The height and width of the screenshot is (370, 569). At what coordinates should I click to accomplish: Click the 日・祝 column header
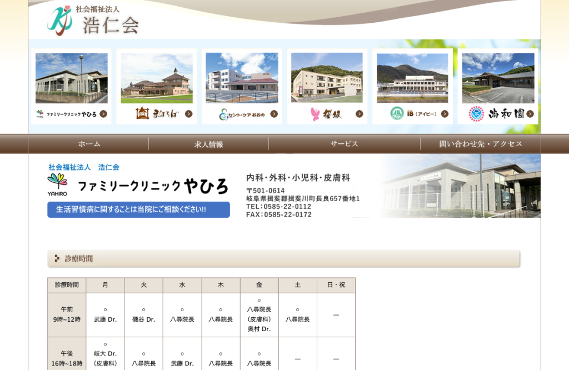point(336,285)
